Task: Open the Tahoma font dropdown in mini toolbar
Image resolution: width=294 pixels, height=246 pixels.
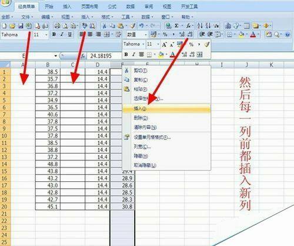Action: (x=143, y=45)
